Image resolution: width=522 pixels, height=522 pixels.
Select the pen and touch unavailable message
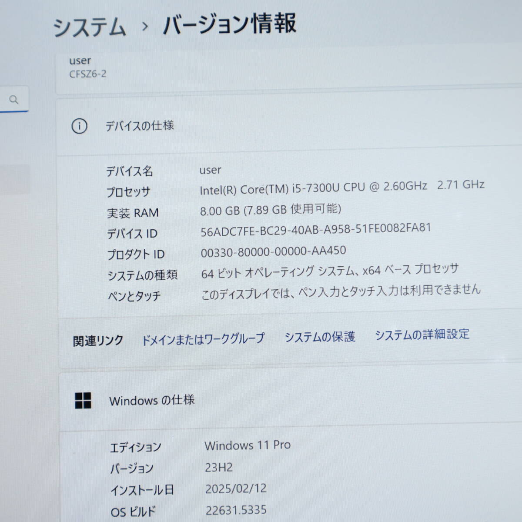(341, 291)
